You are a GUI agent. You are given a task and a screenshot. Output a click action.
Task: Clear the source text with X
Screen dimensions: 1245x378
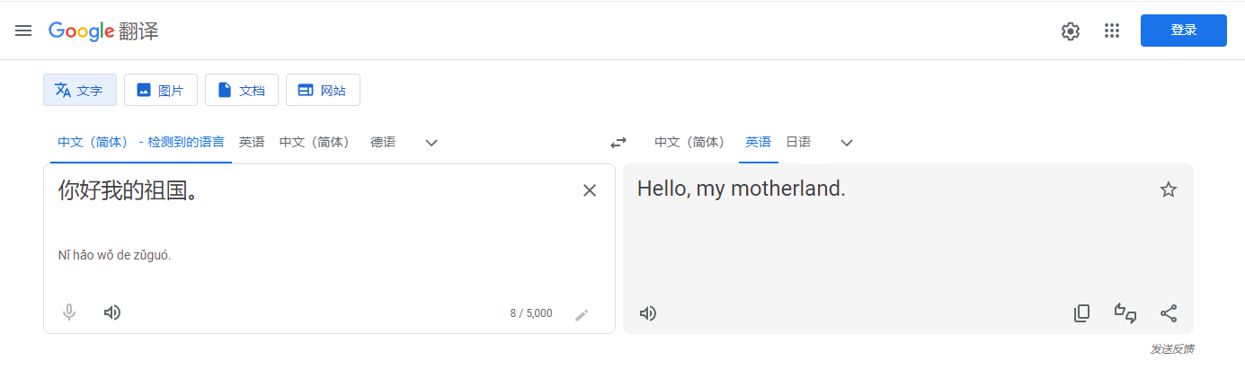(x=590, y=190)
